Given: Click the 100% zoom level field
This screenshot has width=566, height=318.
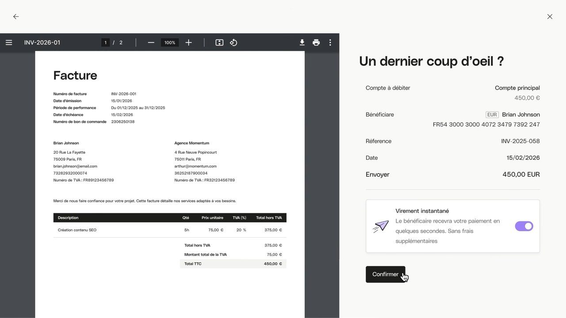Looking at the screenshot, I should (x=170, y=42).
